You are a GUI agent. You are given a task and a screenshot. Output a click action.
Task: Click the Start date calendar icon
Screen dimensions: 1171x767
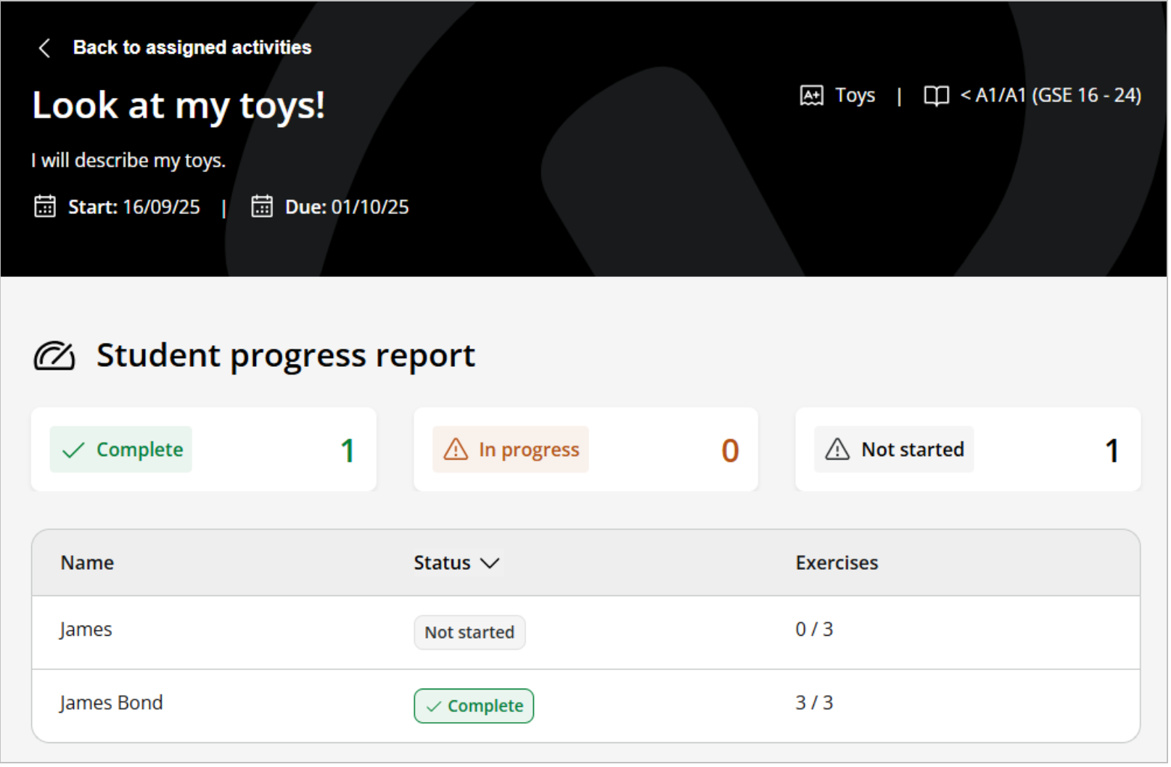pyautogui.click(x=45, y=207)
